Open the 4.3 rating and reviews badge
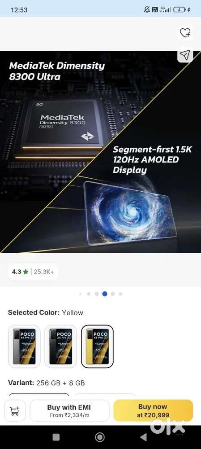 tap(33, 272)
